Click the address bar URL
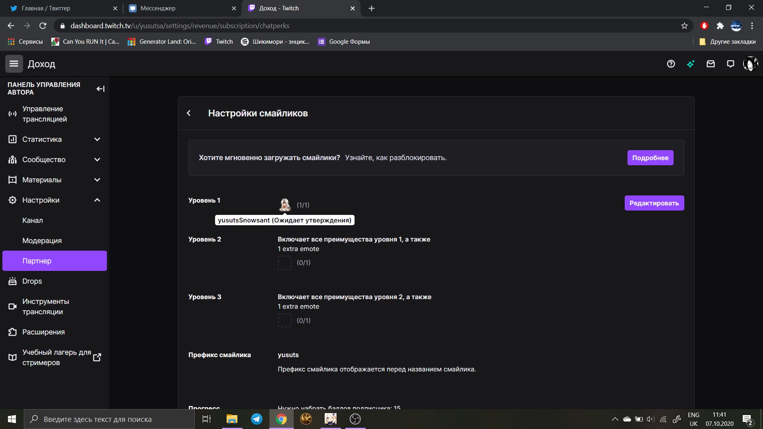763x429 pixels. click(180, 26)
